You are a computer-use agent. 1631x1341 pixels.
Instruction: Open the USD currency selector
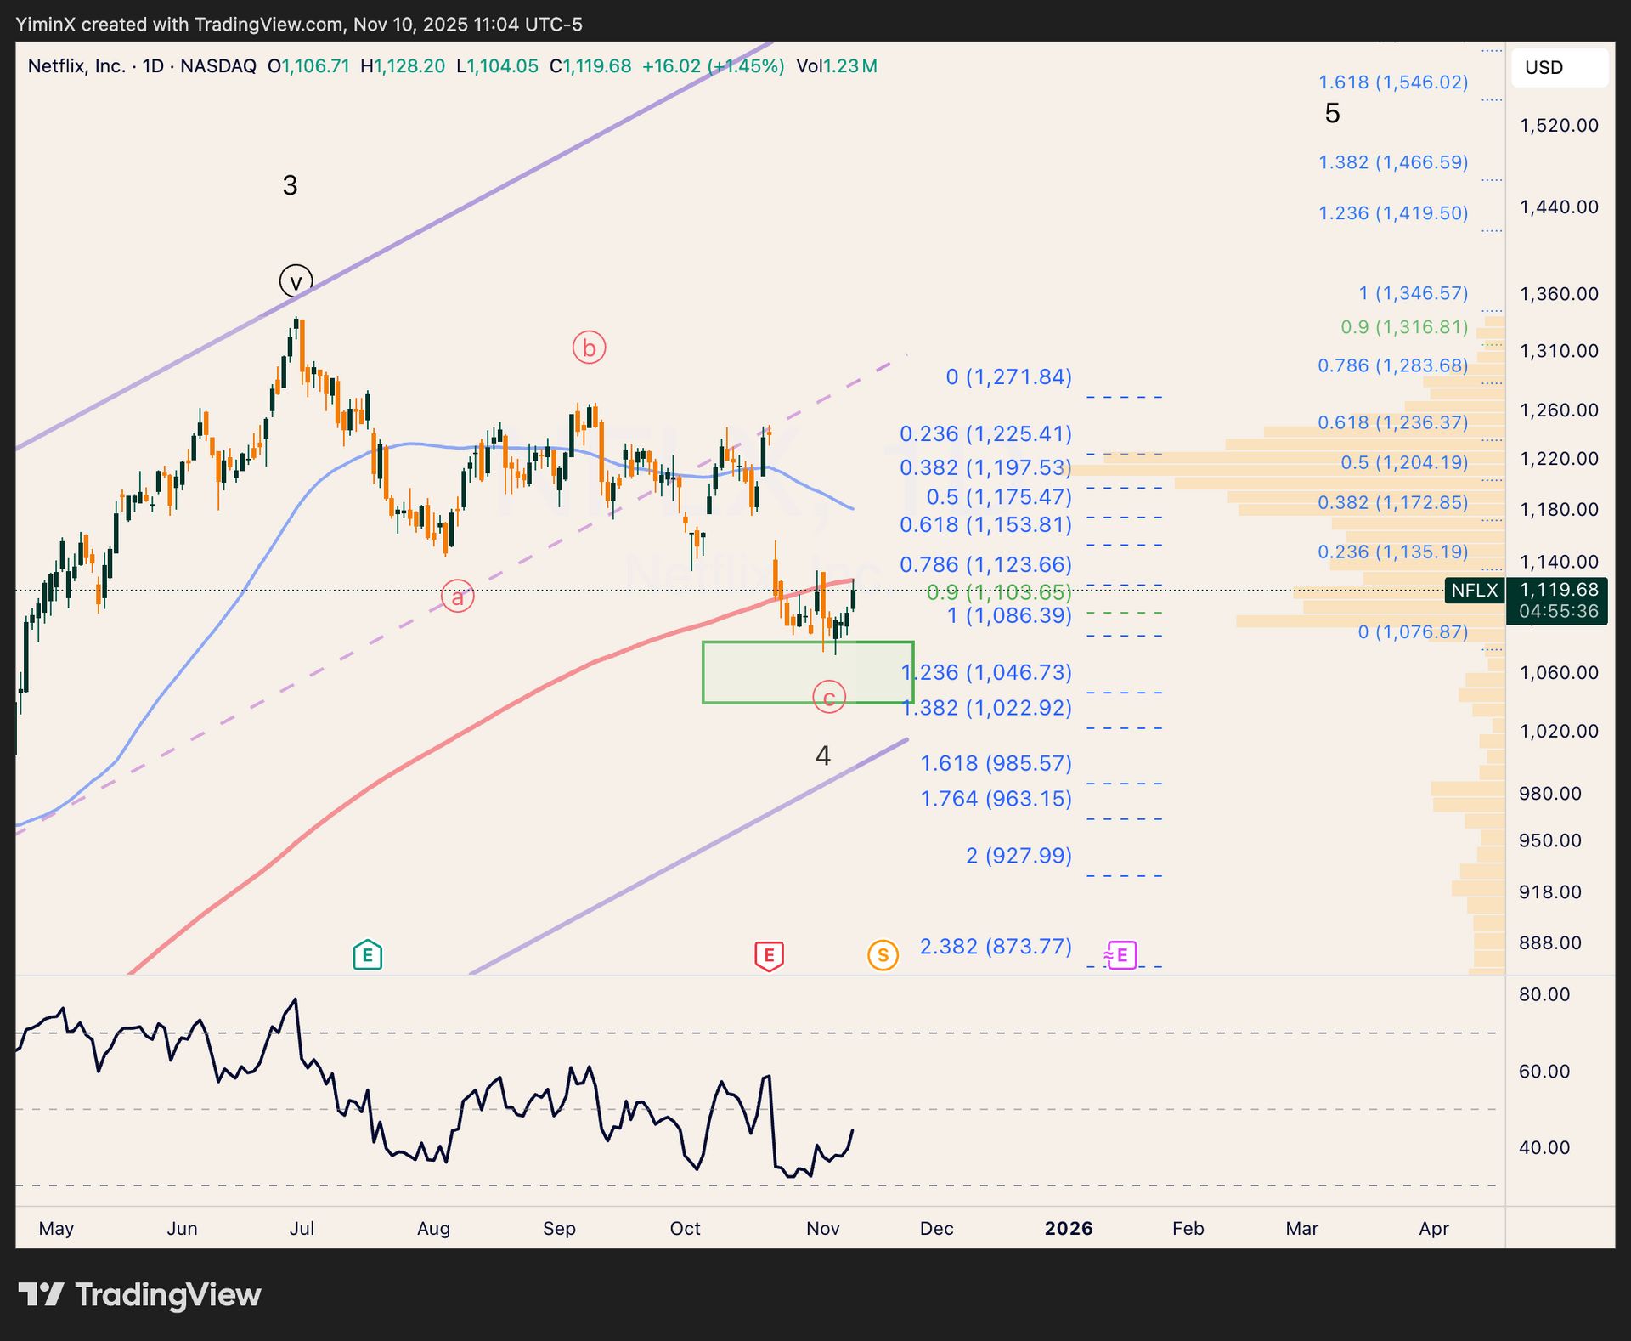[1559, 68]
